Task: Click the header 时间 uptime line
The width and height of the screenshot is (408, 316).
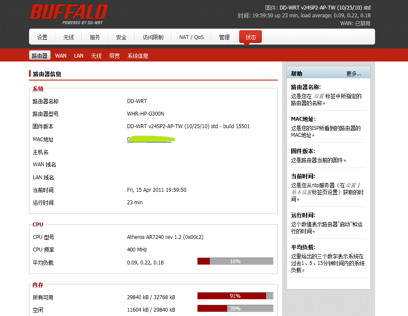Action: pyautogui.click(x=304, y=16)
